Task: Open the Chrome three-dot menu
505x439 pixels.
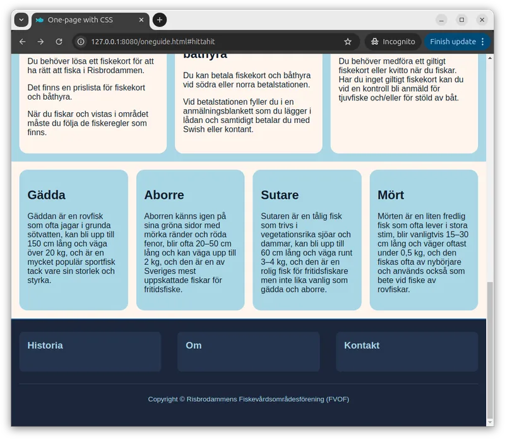Action: coord(483,42)
